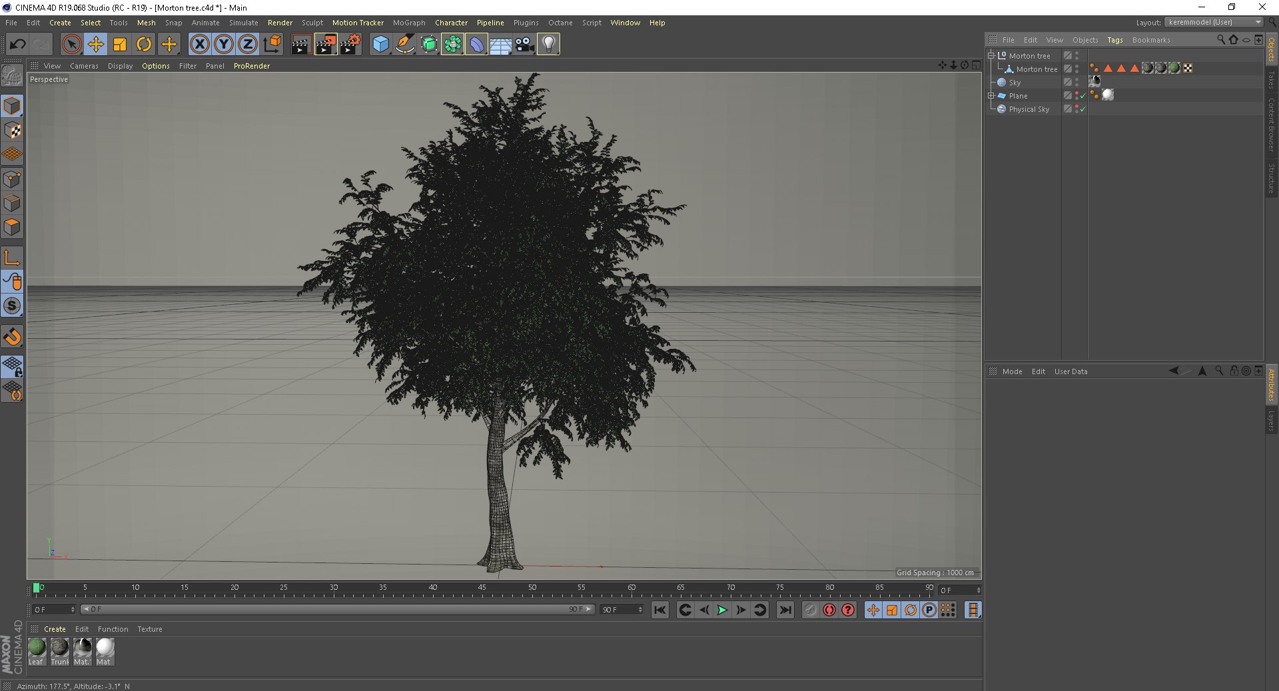This screenshot has height=691, width=1279.
Task: Open the ProRender viewport menu
Action: click(252, 66)
